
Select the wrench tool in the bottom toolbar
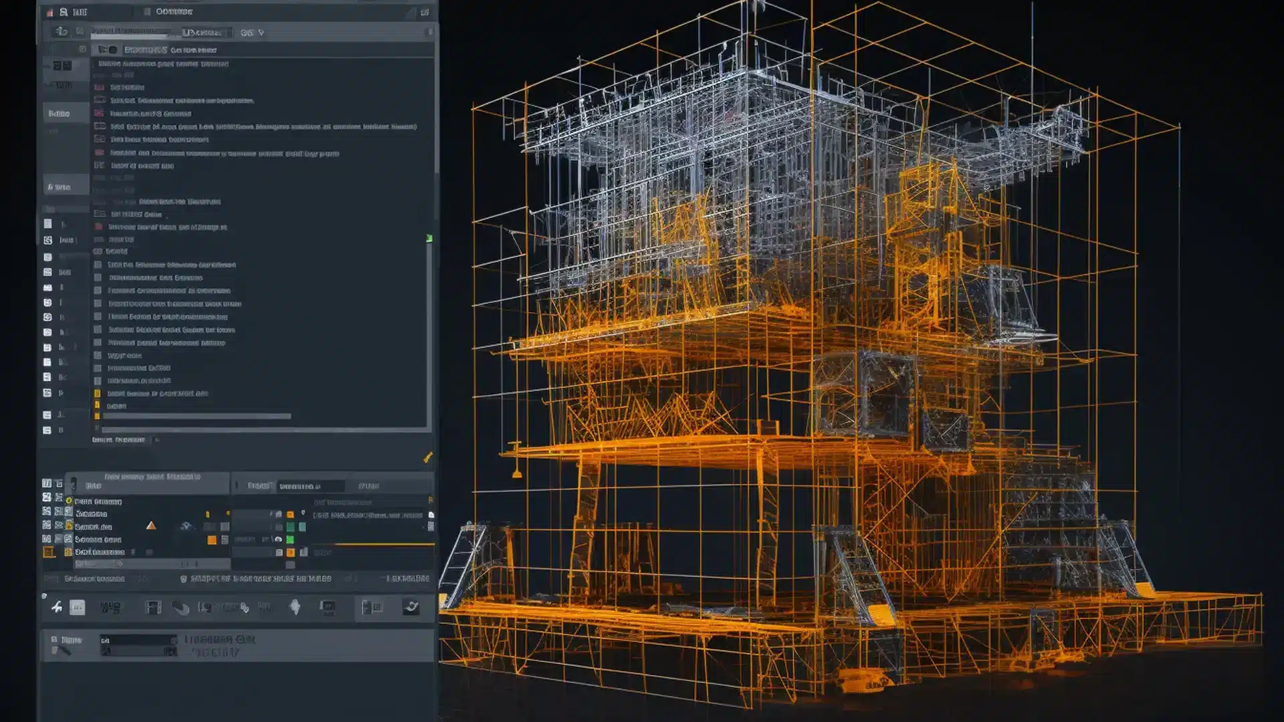coord(58,607)
